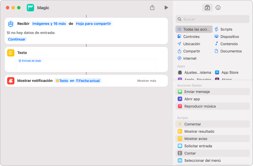Add the Abrir app action
253x166 pixels.
(213, 99)
